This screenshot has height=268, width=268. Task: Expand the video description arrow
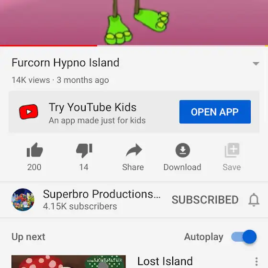(x=256, y=64)
